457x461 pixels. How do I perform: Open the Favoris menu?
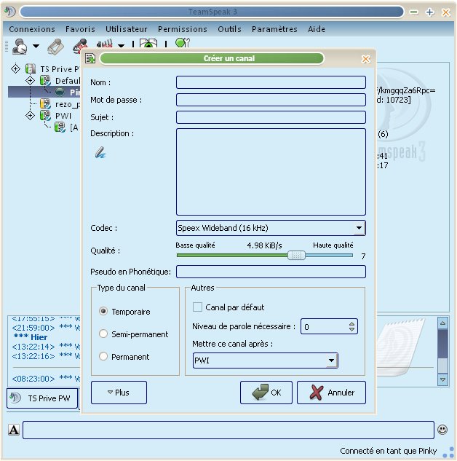[80, 29]
